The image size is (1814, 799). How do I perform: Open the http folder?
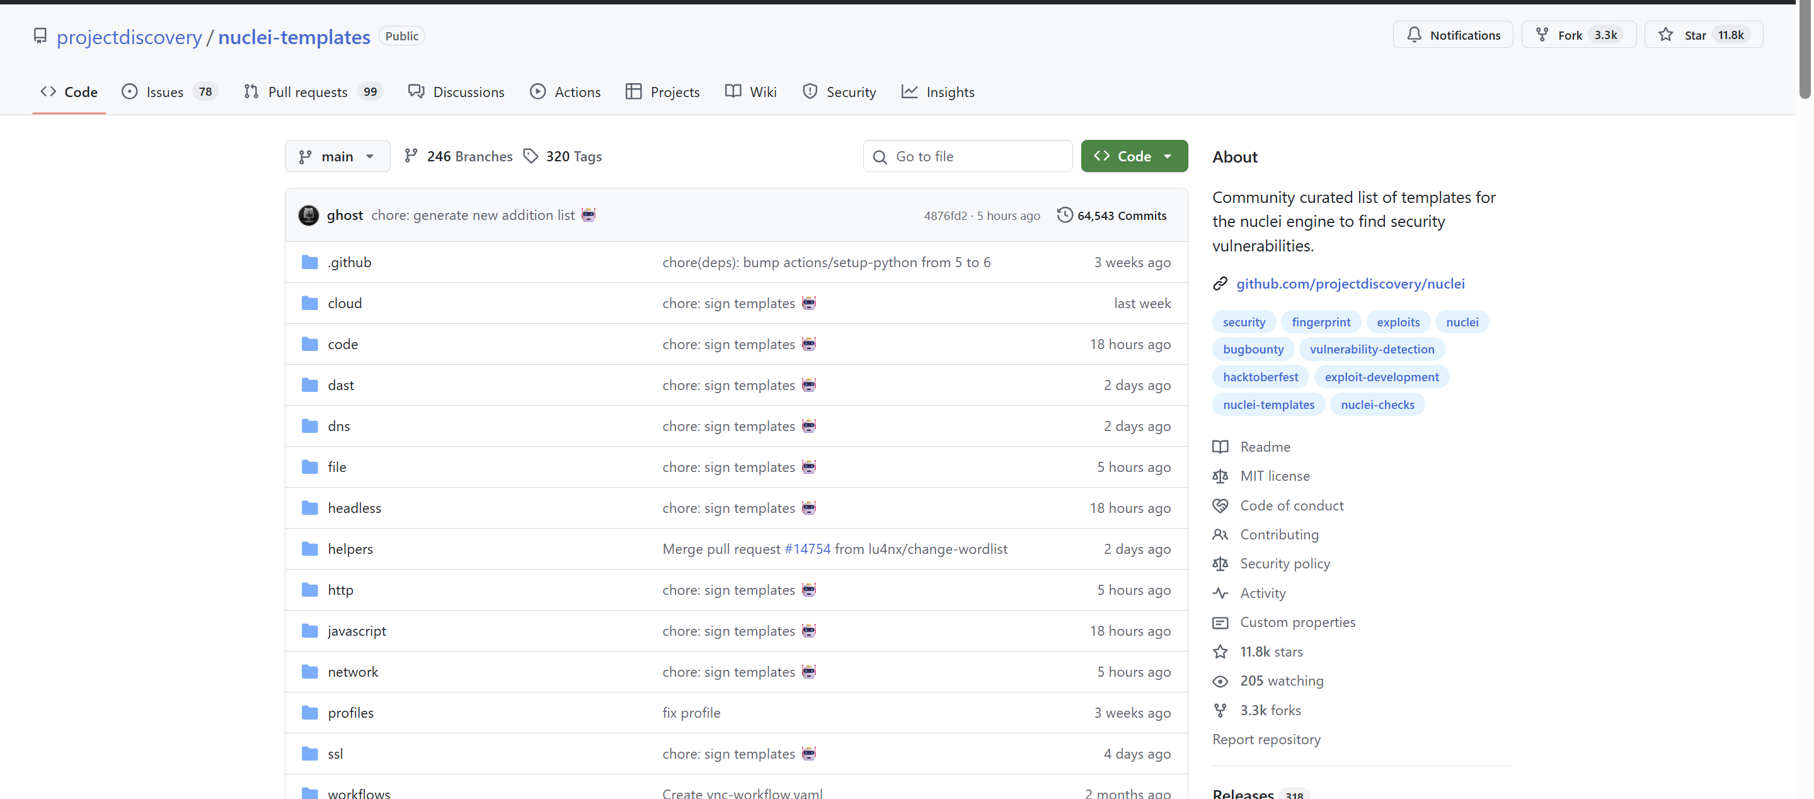coord(341,590)
